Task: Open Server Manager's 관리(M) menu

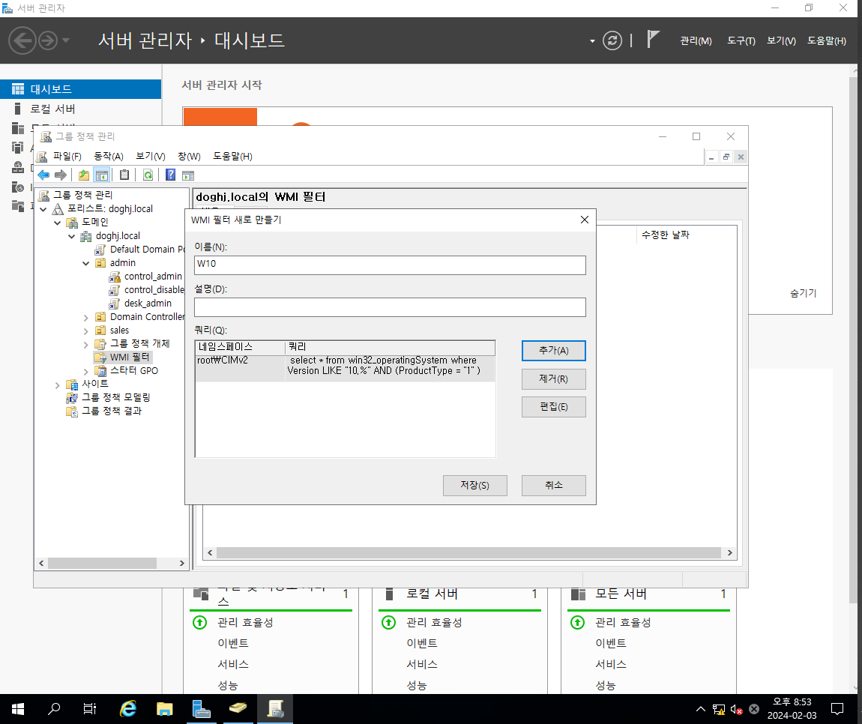Action: 696,40
